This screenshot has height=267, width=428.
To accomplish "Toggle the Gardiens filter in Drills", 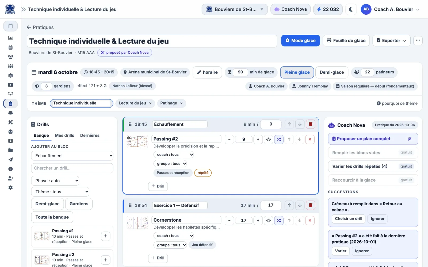I will tap(79, 204).
